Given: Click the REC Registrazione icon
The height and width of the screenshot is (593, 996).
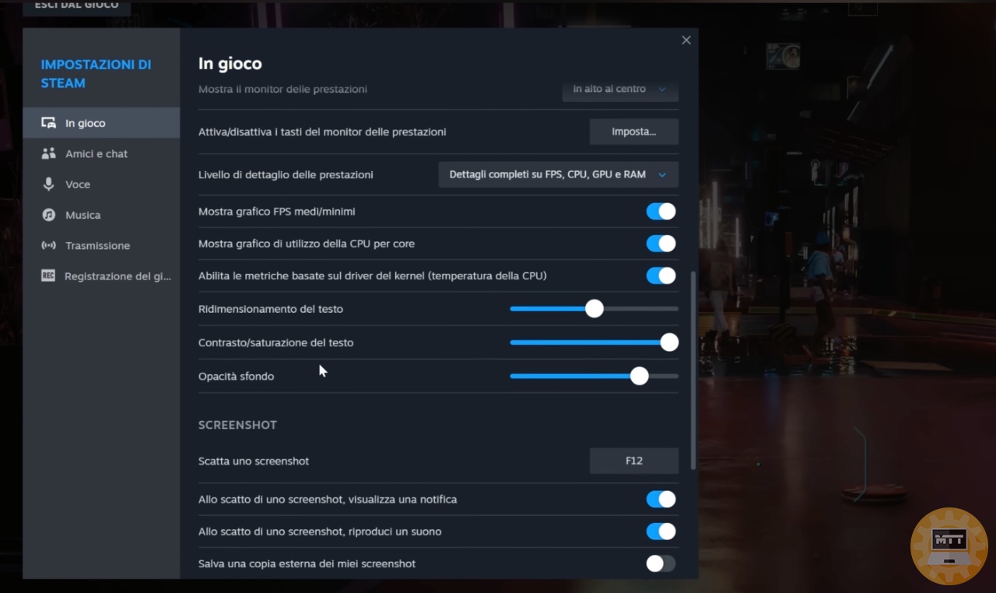Looking at the screenshot, I should 48,276.
